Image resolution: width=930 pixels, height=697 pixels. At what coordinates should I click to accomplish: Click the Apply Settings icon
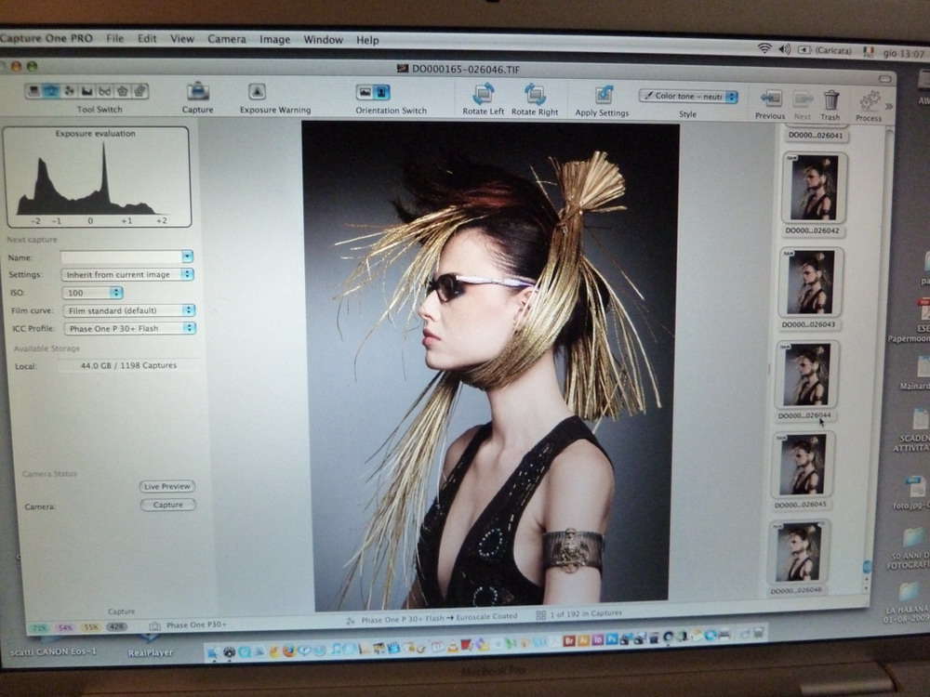coord(604,95)
